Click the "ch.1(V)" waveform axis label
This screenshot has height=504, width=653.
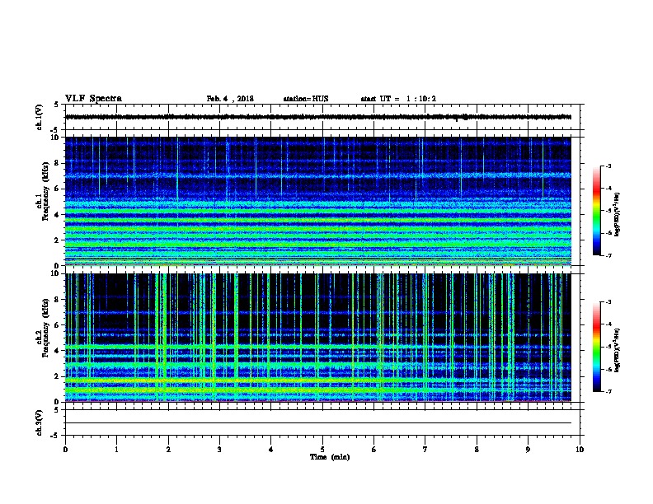40,117
